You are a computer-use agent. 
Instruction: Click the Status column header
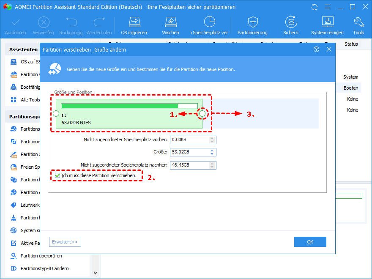(x=351, y=44)
